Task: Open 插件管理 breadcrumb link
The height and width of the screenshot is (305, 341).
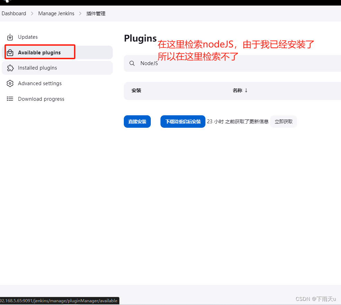Action: [96, 14]
